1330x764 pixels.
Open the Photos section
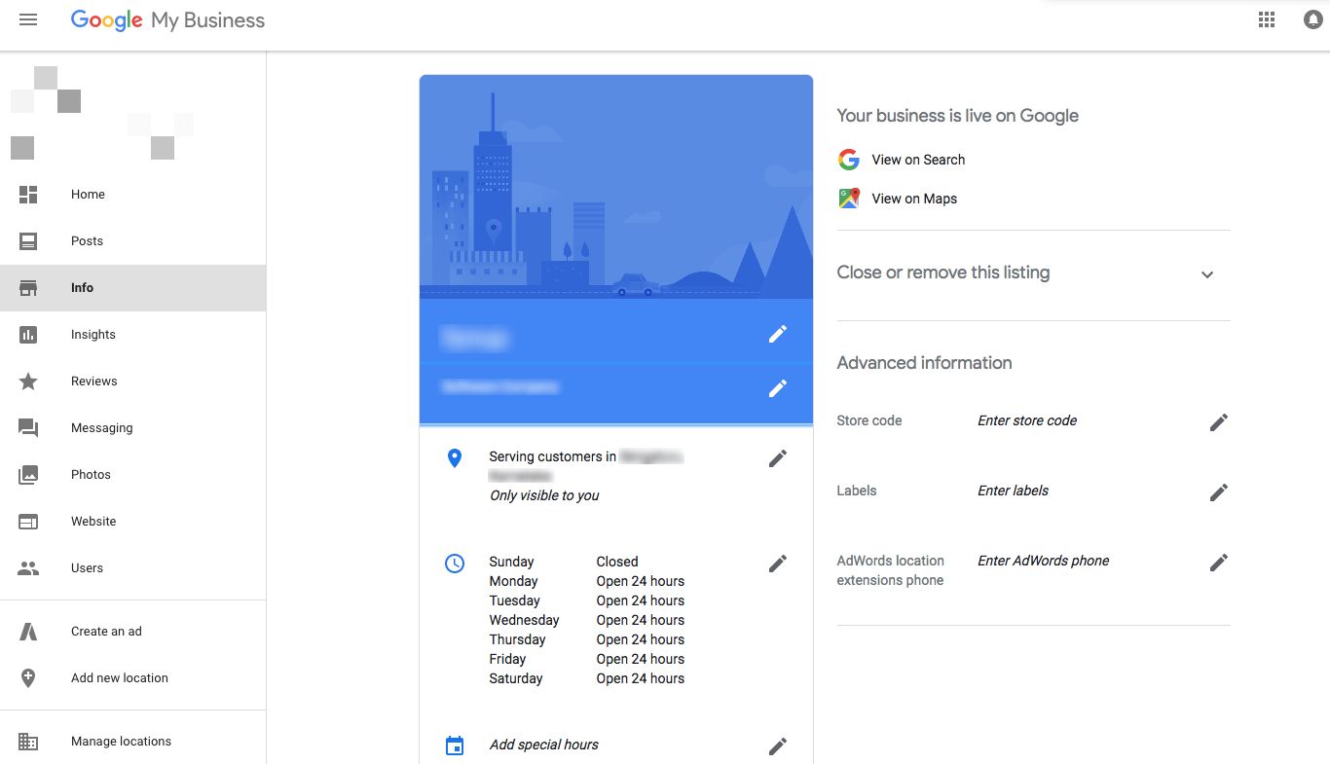[x=132, y=475]
